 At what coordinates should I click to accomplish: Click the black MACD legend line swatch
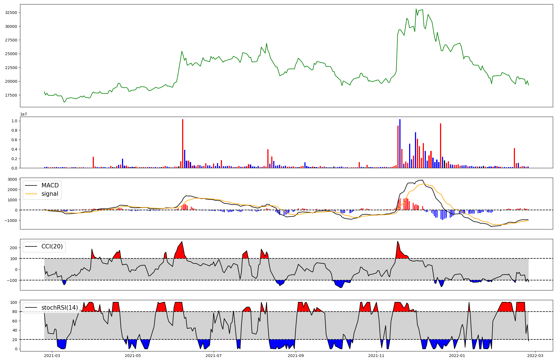(x=31, y=185)
